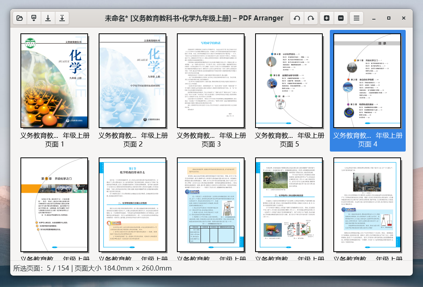
Task: Click the highlighted 目录 page, 页面 4
Action: [367, 80]
